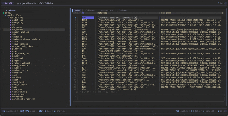228x116 pixels.
Task: Click the id cell 1058
Action: 84,20
